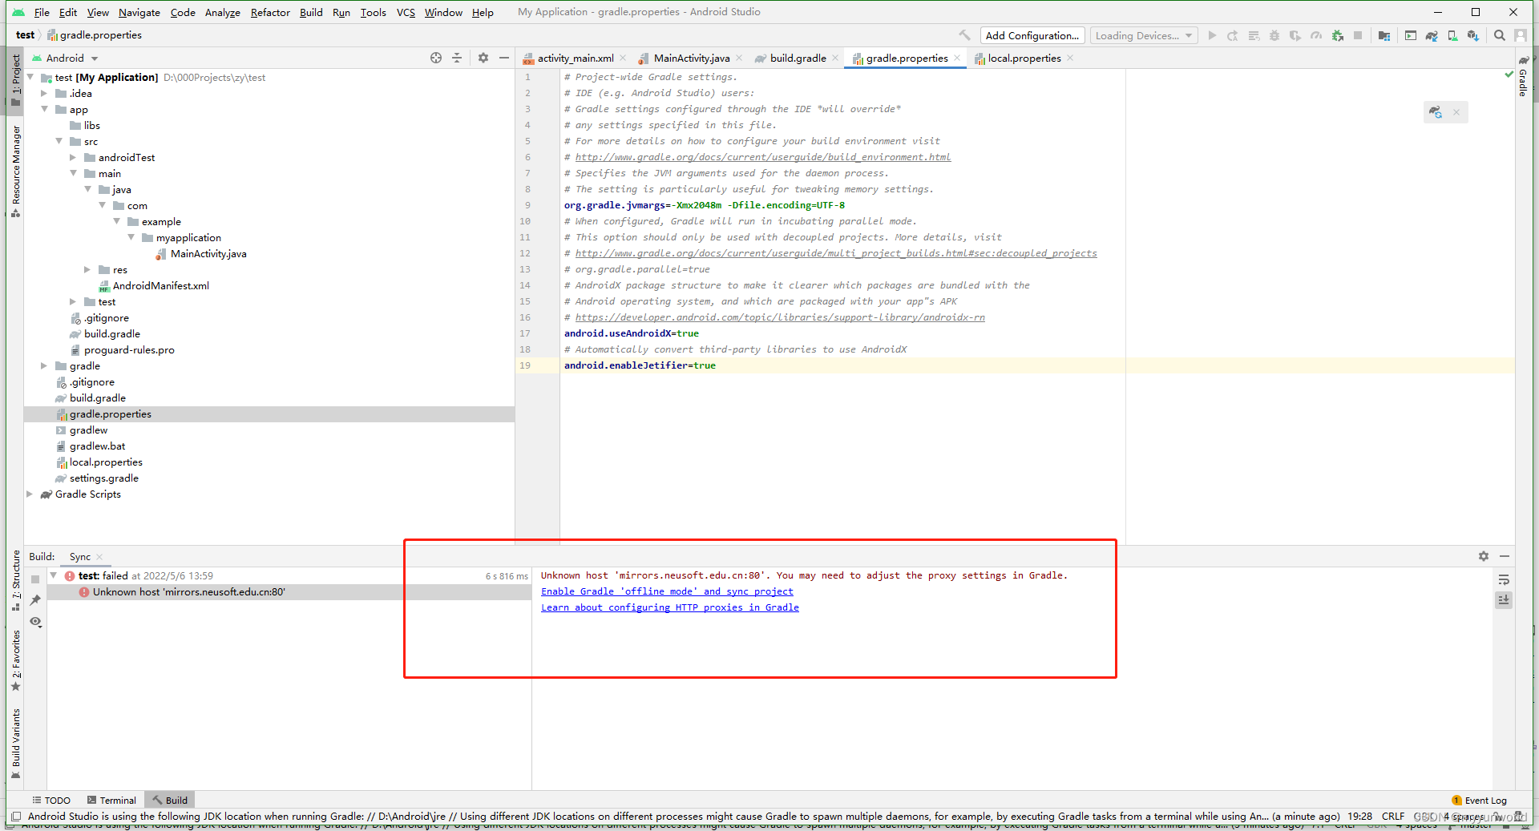Viewport: 1539px width, 831px height.
Task: Open the VCS menu
Action: point(406,12)
